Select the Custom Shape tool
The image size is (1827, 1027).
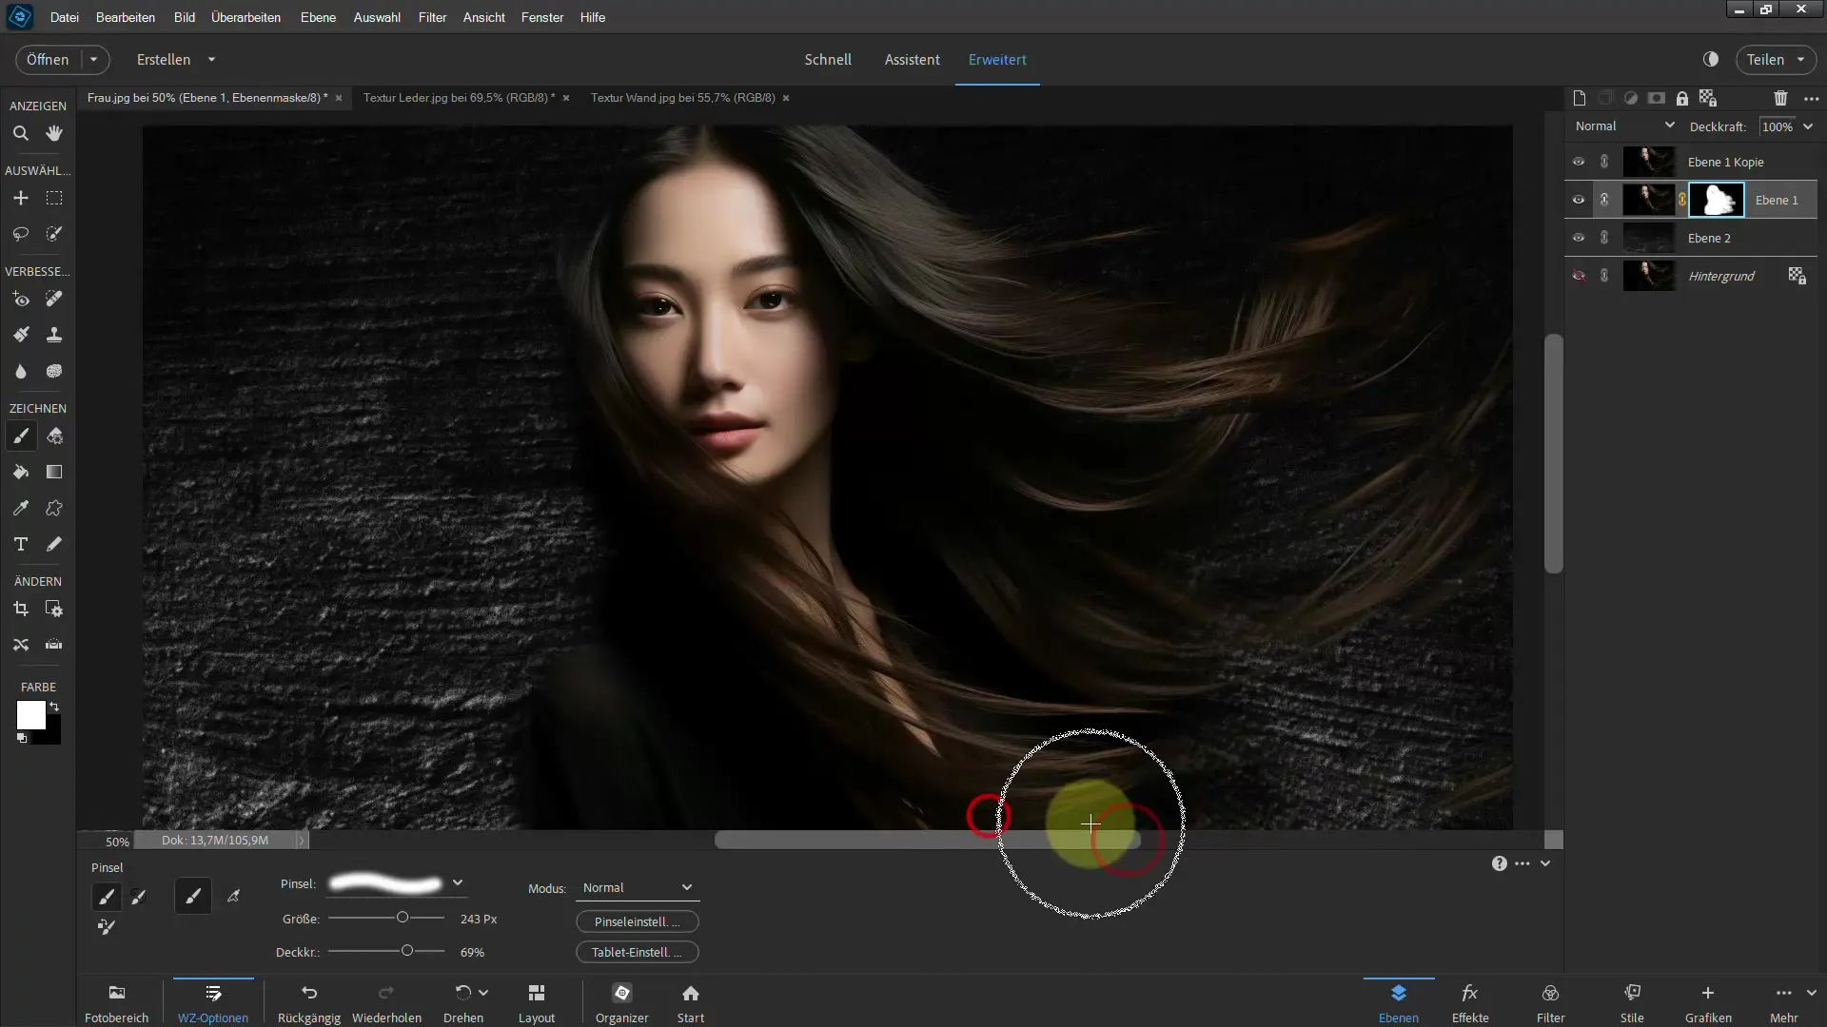tap(54, 508)
